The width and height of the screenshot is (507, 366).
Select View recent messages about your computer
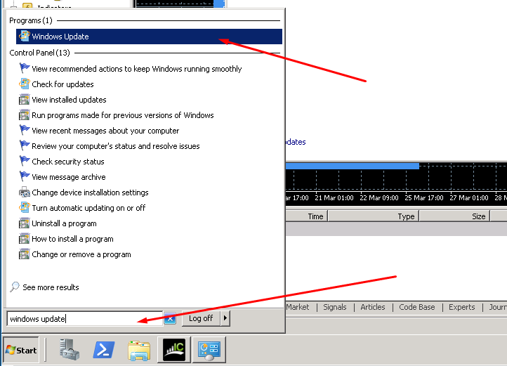105,131
